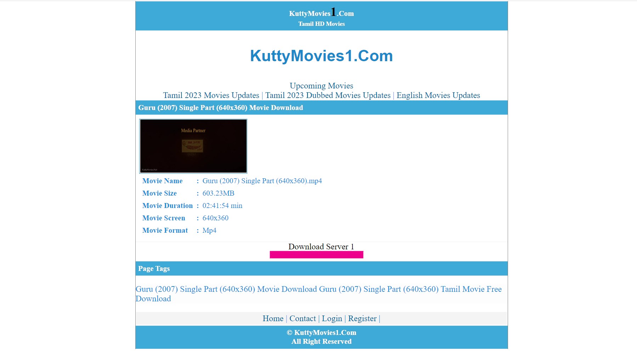Screen dimensions: 637x359
Task: Click the Tamil HD Movies subtitle
Action: click(x=321, y=24)
